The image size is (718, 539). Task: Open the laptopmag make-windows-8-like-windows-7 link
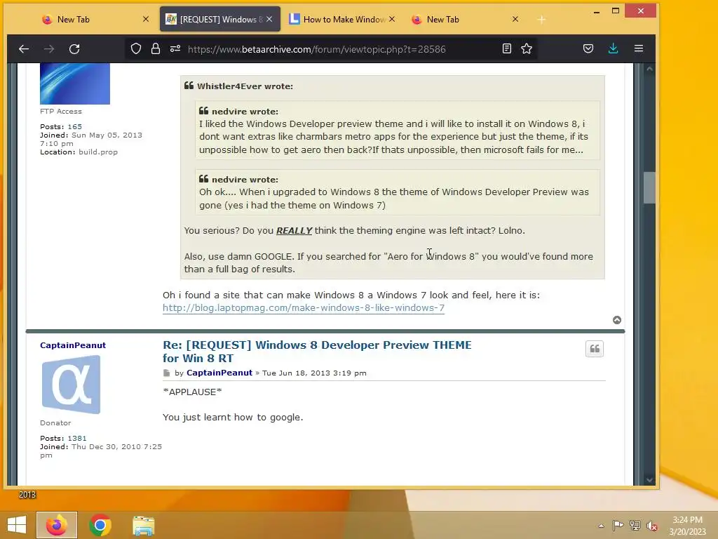[x=304, y=307]
